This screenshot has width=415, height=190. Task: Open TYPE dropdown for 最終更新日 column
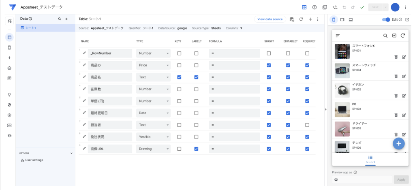153,113
